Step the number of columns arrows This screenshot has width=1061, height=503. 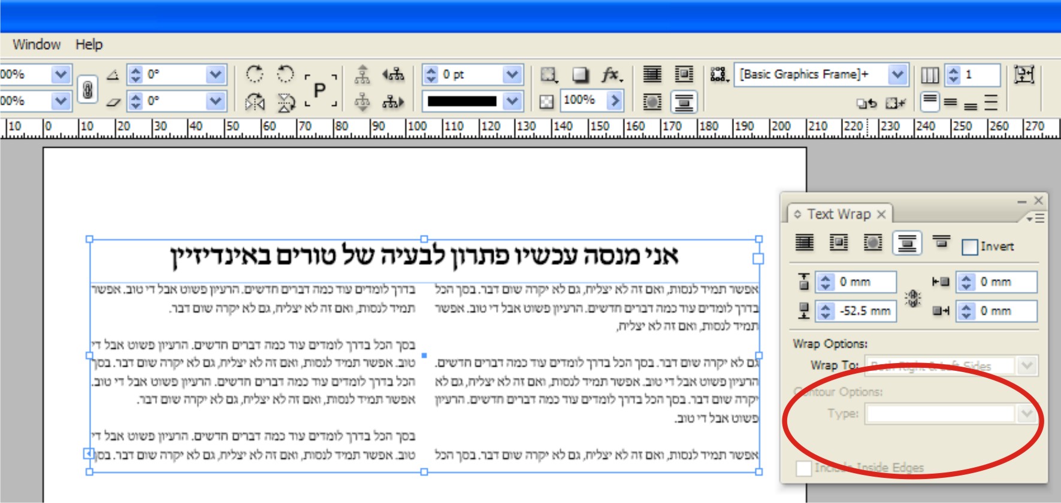coord(954,75)
